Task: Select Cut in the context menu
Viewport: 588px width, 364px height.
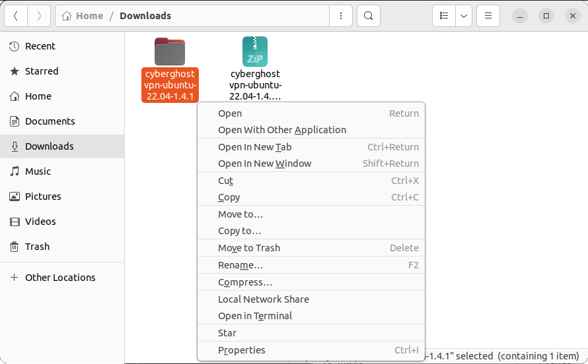Action: [311, 181]
